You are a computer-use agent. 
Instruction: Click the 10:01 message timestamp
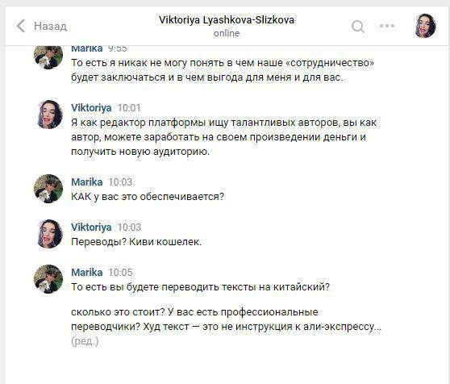129,108
